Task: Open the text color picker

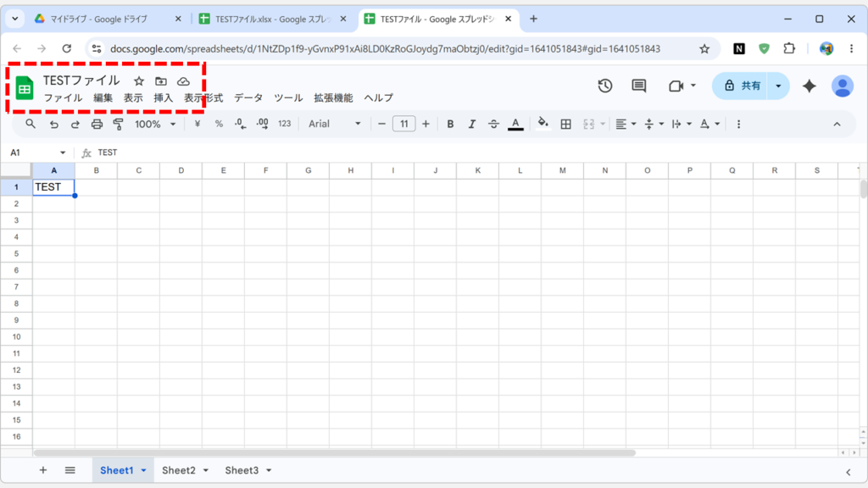Action: [x=515, y=124]
